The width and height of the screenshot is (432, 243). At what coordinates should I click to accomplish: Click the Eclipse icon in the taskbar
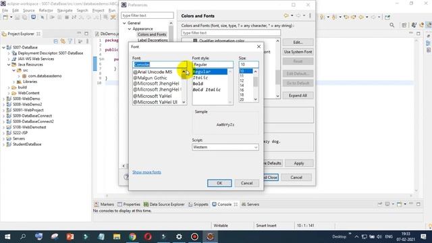tap(210, 237)
